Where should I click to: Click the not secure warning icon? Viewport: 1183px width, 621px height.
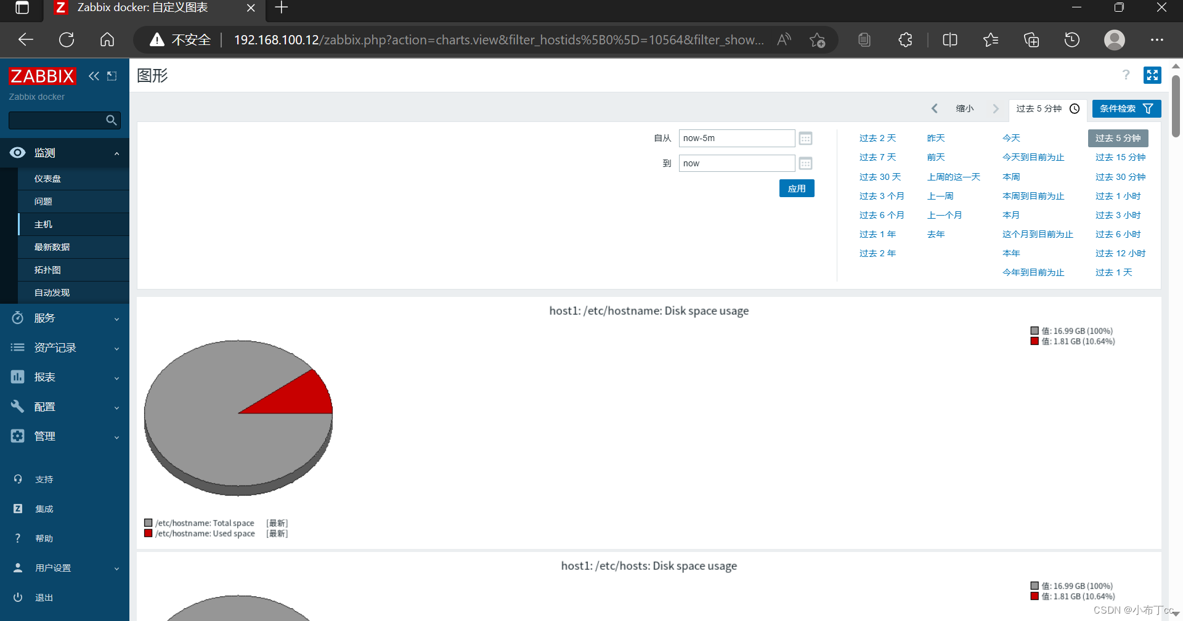pos(157,40)
